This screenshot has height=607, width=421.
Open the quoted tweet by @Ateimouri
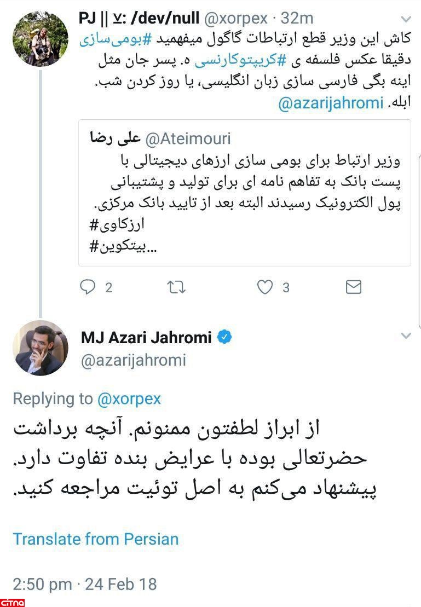coord(244,193)
